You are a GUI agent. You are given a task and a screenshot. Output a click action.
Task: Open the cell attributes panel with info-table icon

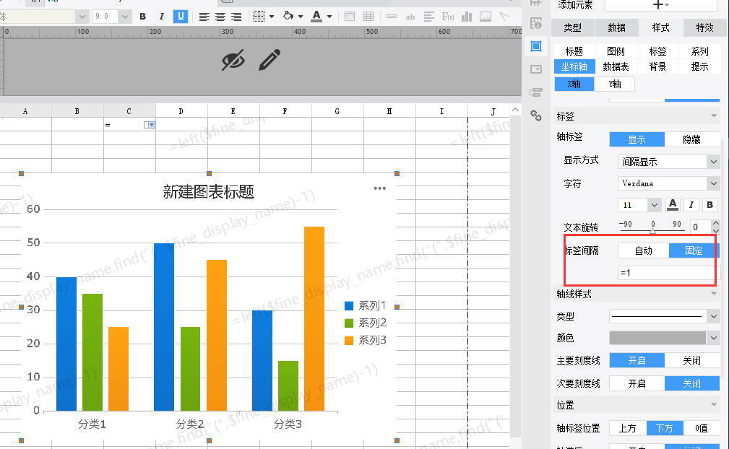point(536,23)
